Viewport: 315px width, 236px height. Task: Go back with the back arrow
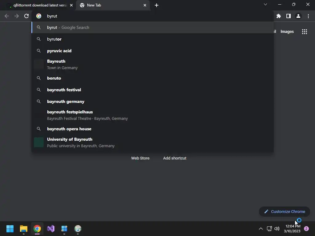pos(7,16)
